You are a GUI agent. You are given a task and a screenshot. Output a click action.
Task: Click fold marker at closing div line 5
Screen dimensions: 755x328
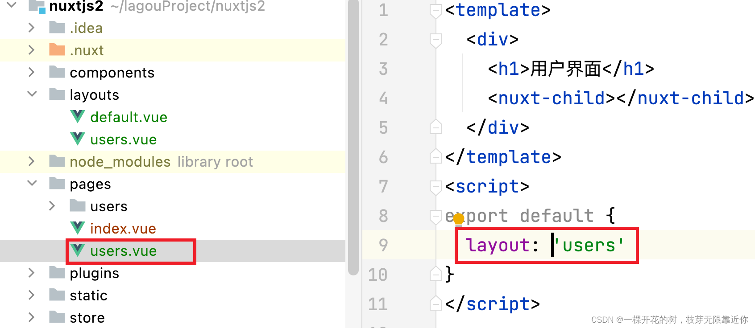click(436, 127)
